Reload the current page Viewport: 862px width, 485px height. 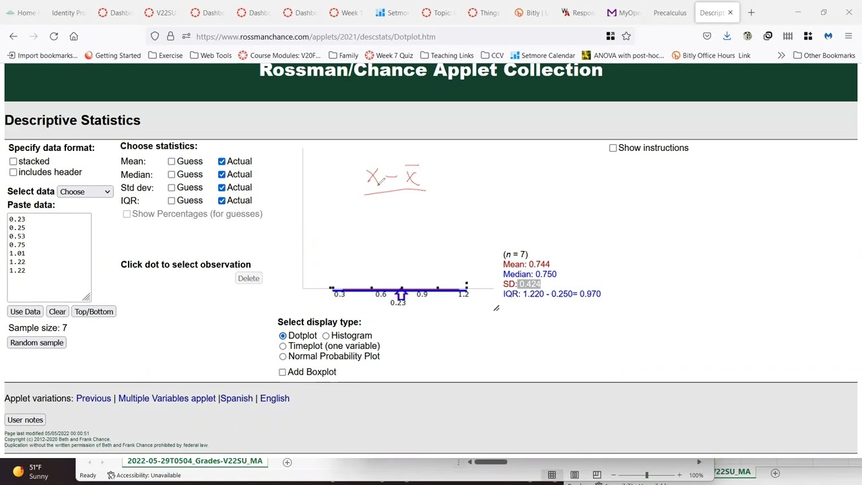pos(54,36)
